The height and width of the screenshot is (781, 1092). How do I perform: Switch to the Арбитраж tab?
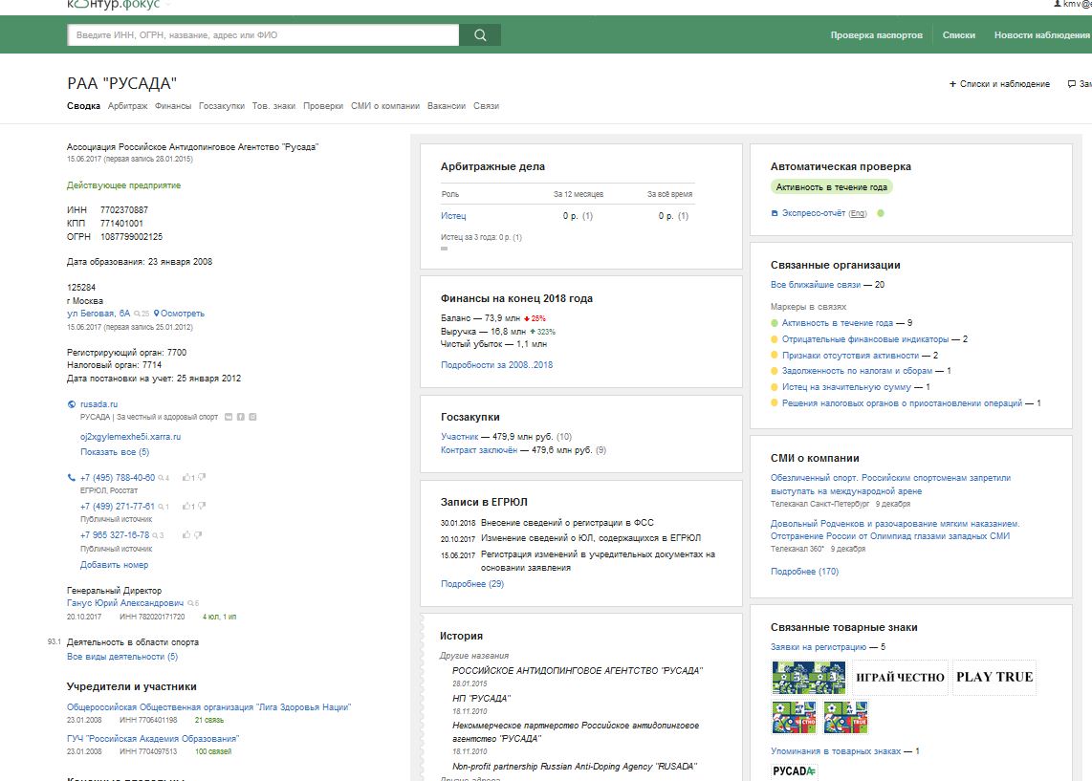[127, 106]
